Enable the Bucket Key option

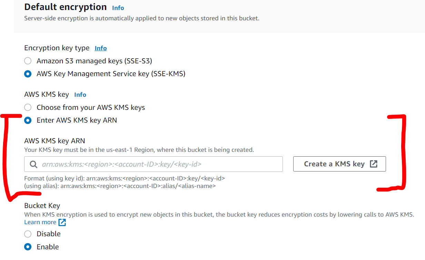click(28, 247)
